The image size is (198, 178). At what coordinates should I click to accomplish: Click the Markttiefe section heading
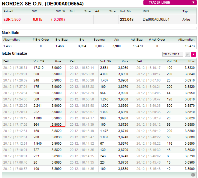(x=10, y=33)
